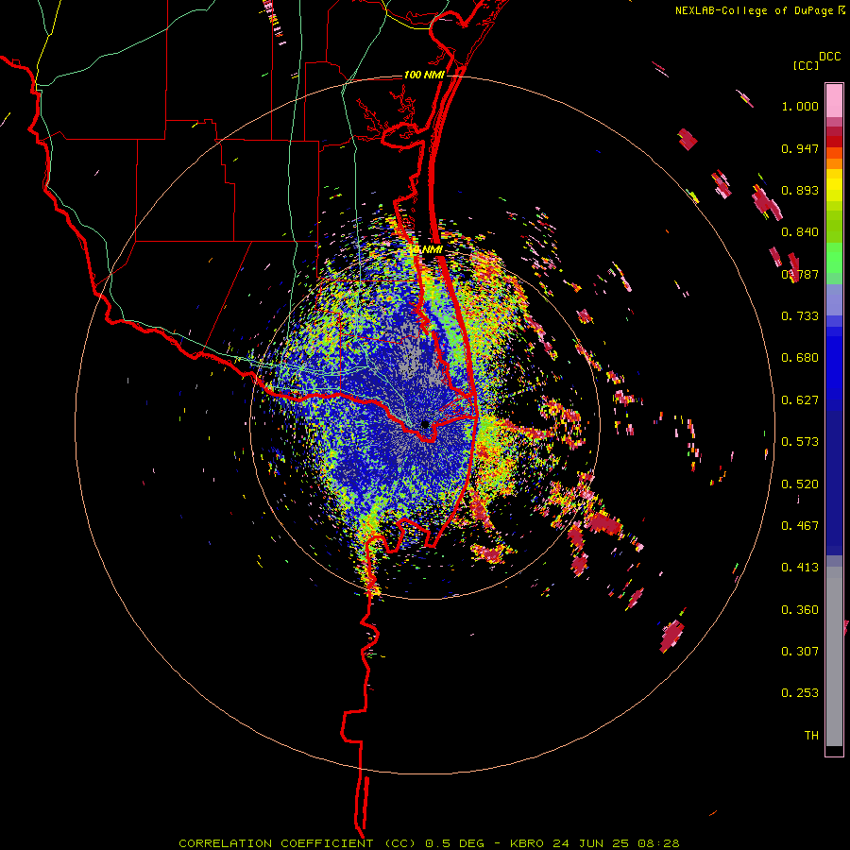Image resolution: width=850 pixels, height=850 pixels.
Task: Select the 0.840 scale value
Action: click(x=800, y=232)
